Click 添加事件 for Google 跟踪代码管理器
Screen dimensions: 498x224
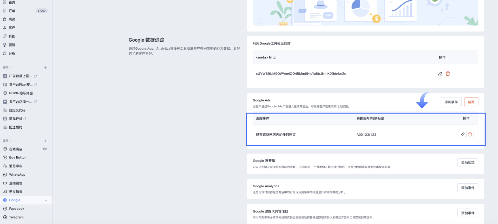tap(468, 213)
